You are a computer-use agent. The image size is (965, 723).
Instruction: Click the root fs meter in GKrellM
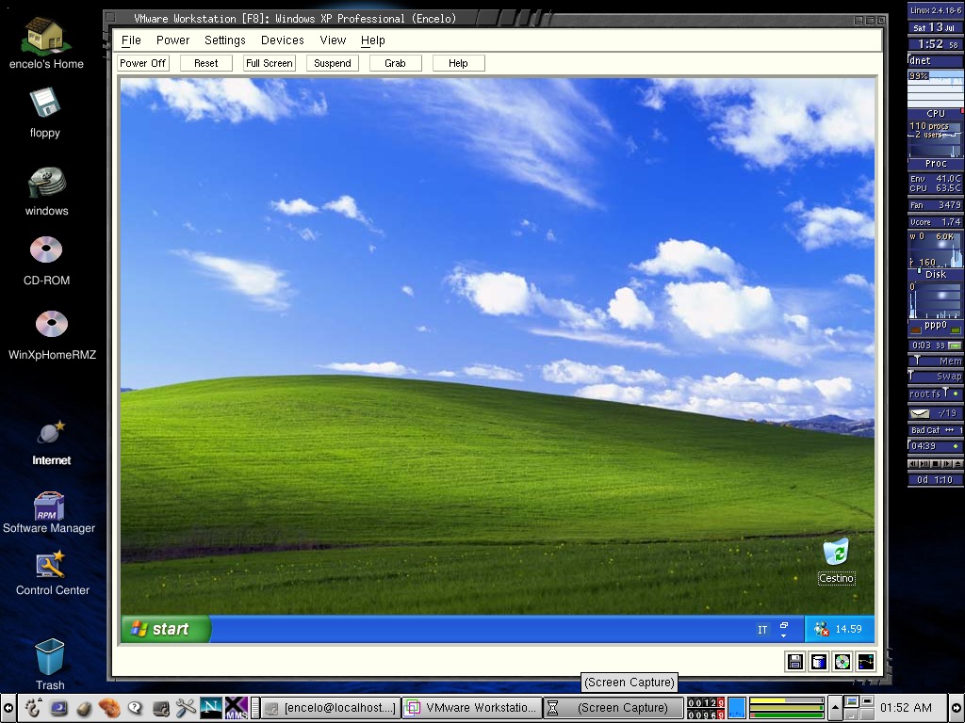936,394
